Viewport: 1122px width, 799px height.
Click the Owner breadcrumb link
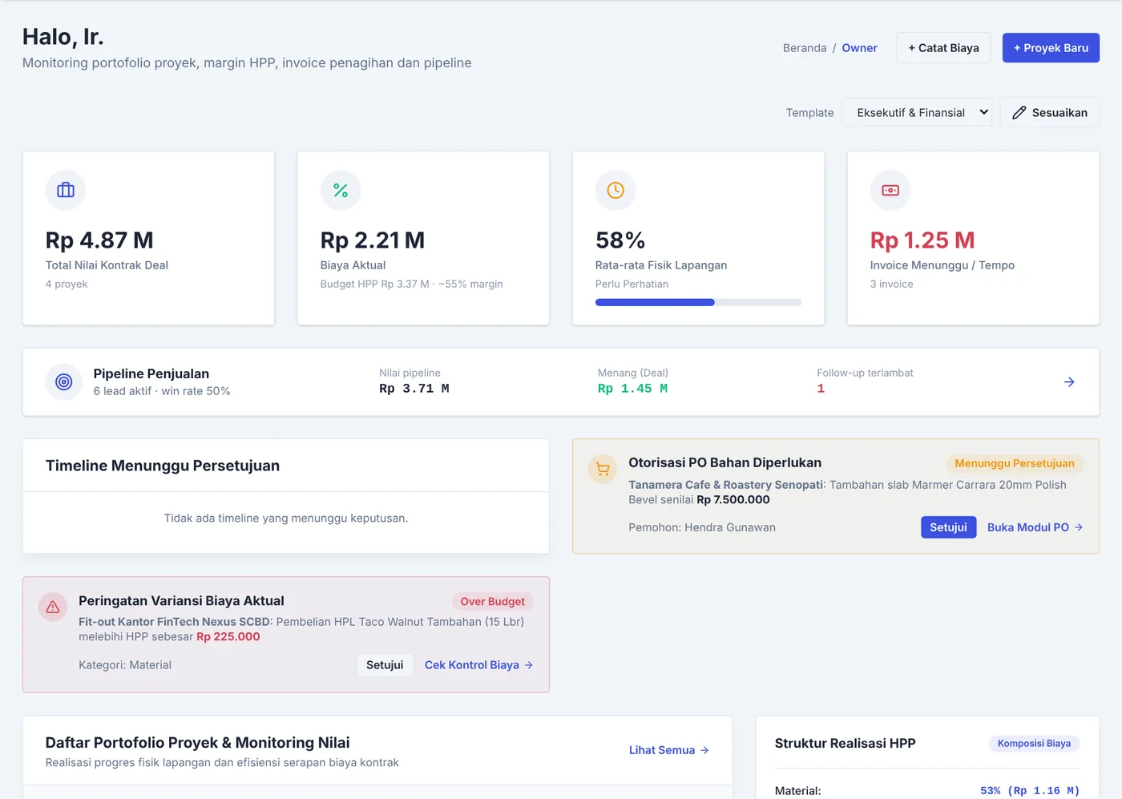tap(859, 48)
